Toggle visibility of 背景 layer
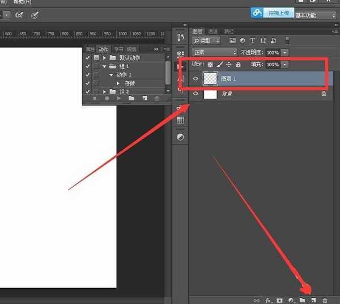Screen dimensions: 340x304 coord(195,94)
